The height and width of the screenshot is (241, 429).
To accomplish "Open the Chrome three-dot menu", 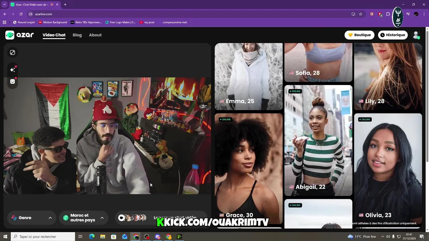I will coord(424,14).
